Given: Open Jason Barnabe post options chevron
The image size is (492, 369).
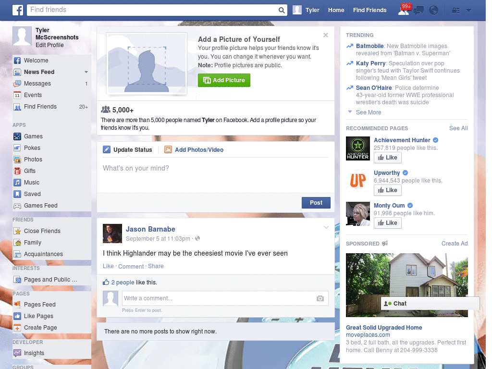Looking at the screenshot, I should point(326,227).
